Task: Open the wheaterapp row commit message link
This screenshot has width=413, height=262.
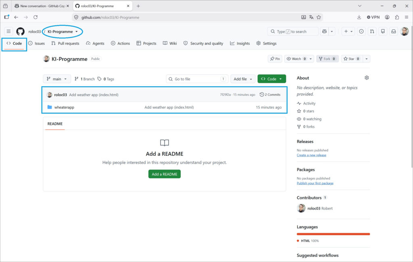Action: (169, 107)
